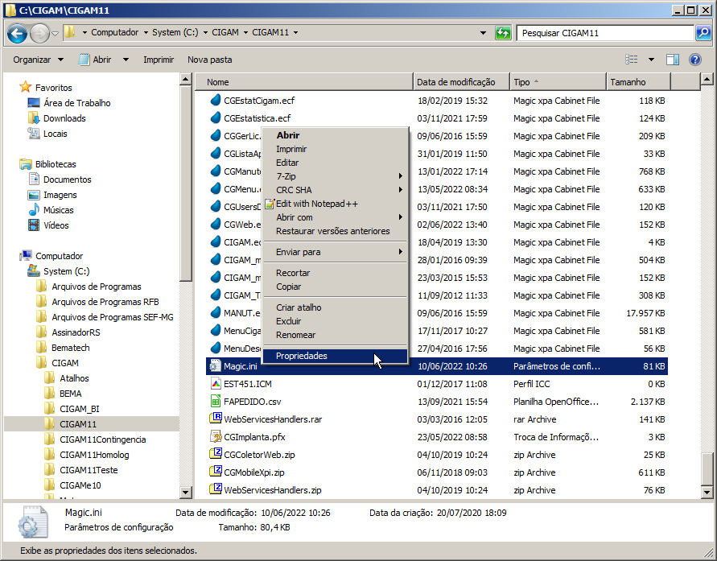
Task: Open the Bematech folder in tree
Action: point(71,348)
